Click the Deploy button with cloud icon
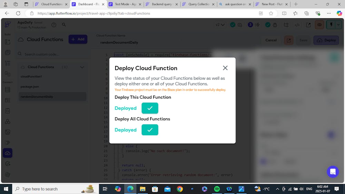Viewport: 345px width, 194px height. coord(326,40)
